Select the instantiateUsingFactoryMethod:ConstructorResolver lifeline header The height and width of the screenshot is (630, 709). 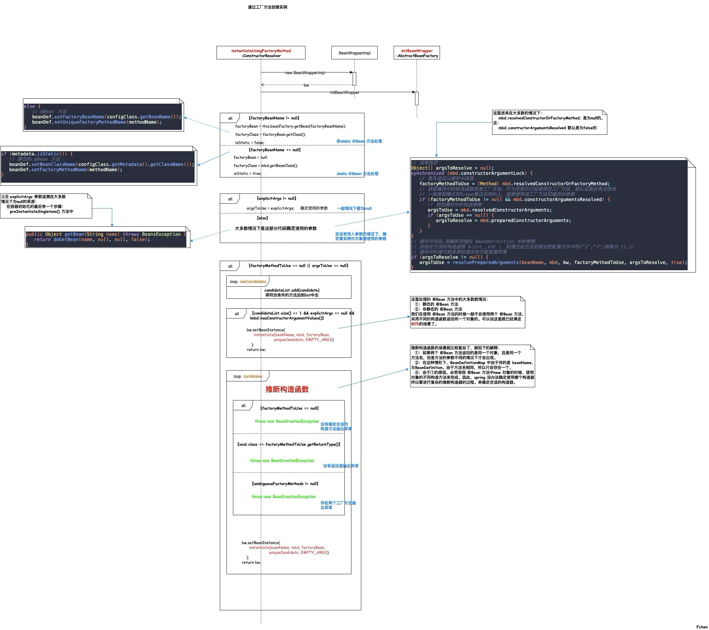261,53
